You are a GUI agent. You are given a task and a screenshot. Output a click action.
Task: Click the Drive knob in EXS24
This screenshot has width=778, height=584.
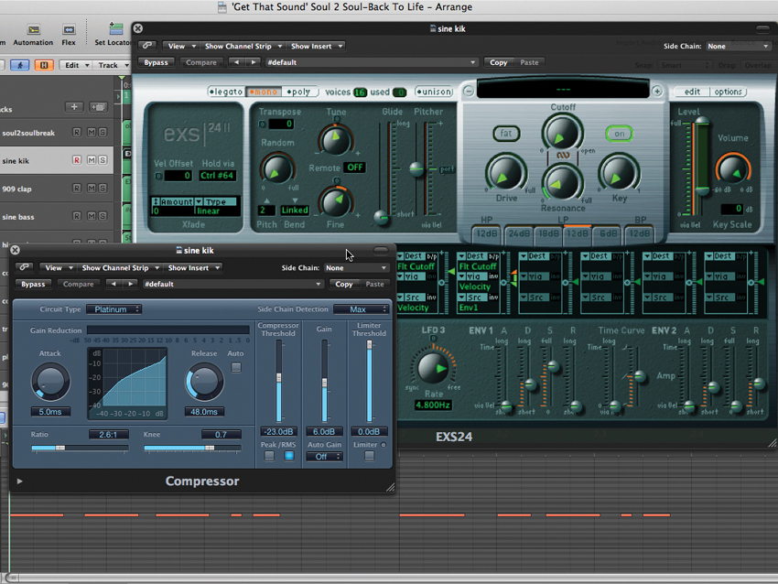tap(506, 173)
